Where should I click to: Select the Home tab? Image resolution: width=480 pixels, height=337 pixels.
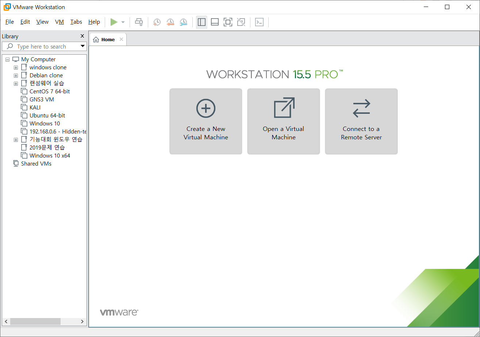[108, 39]
